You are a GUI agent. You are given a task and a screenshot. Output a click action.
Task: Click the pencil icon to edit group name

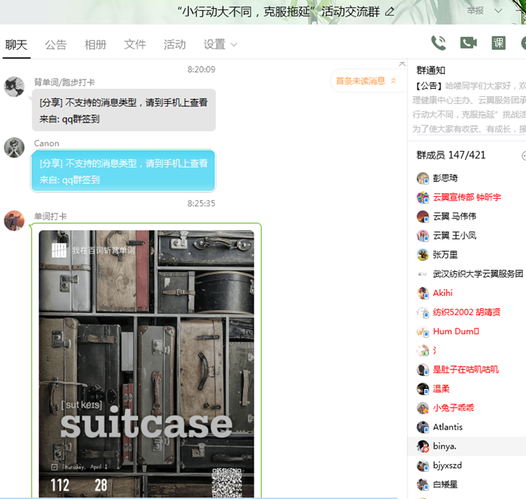point(390,12)
